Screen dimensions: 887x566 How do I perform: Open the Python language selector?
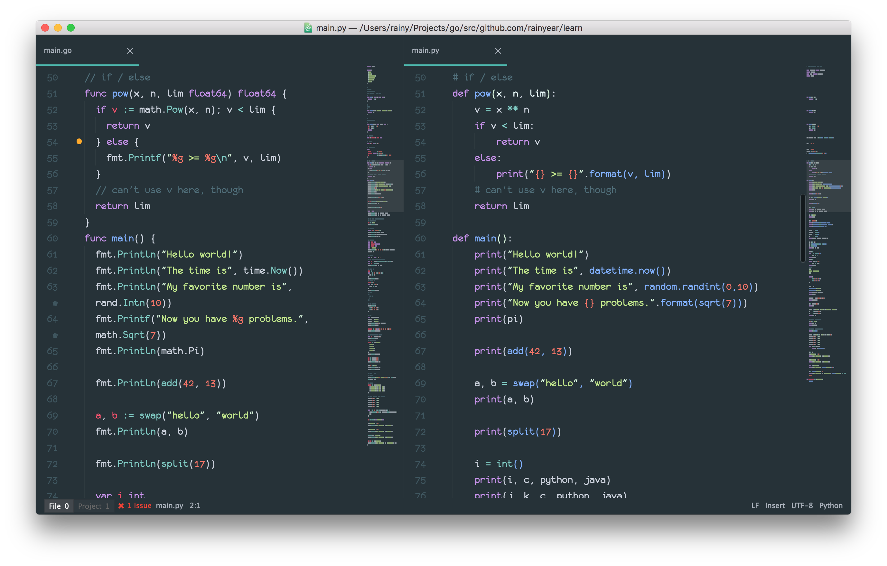(x=831, y=505)
